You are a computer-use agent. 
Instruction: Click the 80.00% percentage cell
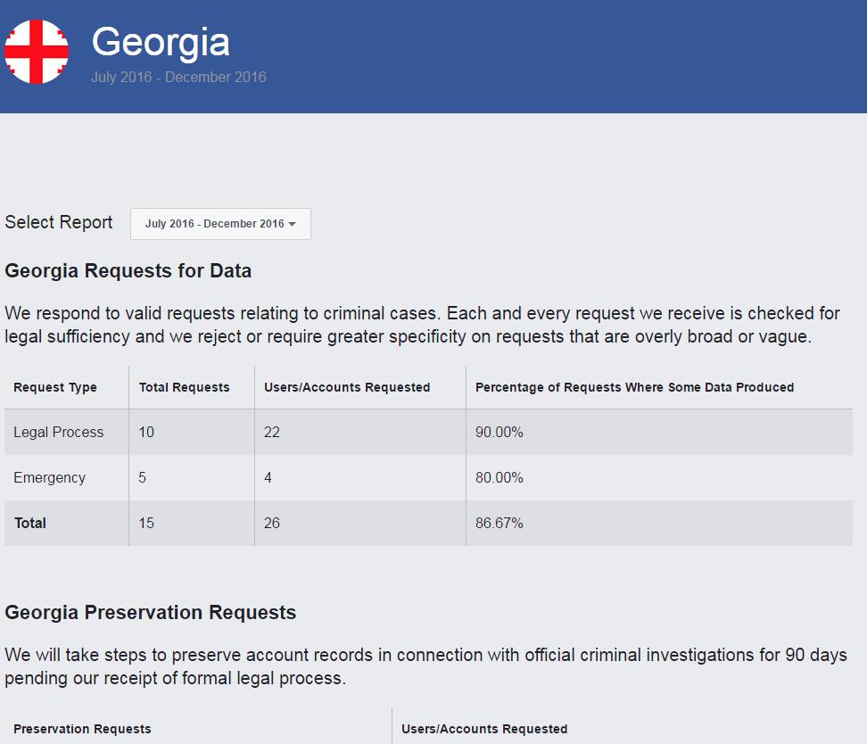(500, 478)
